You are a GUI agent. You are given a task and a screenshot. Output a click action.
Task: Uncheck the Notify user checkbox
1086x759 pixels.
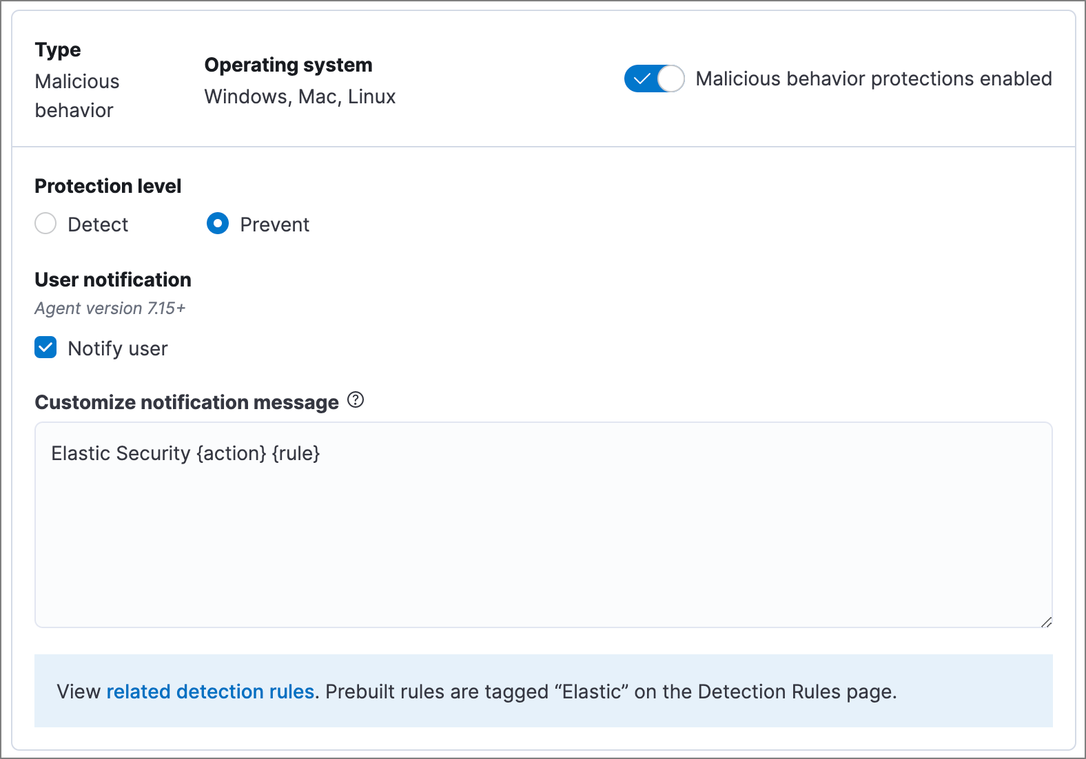[46, 348]
